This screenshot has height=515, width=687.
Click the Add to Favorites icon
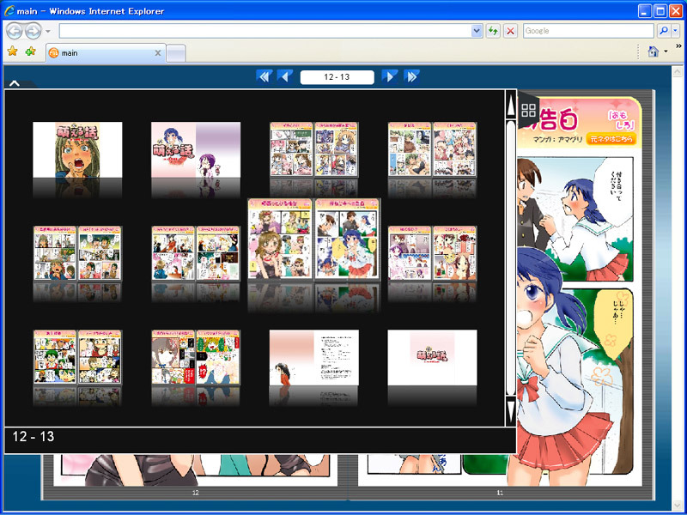pos(30,51)
